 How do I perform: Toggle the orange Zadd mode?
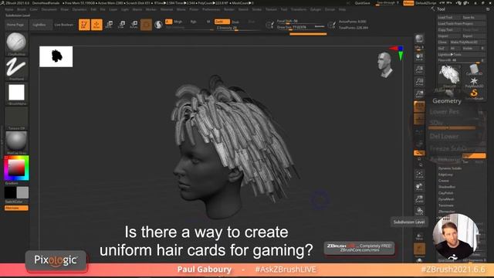pyautogui.click(x=222, y=22)
